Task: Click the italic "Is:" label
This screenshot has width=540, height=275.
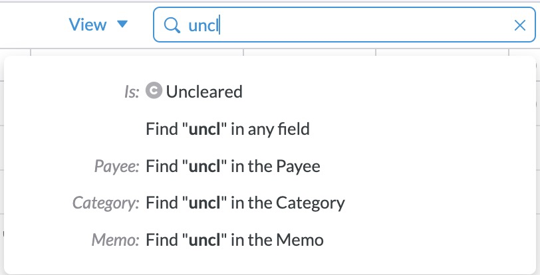Action: tap(132, 92)
